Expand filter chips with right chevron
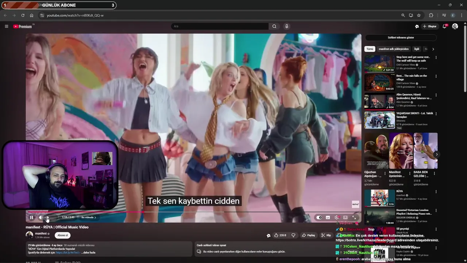The width and height of the screenshot is (467, 263). click(433, 49)
